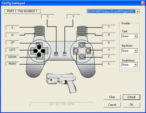The height and width of the screenshot is (113, 146).
Task: Click the Start triangle icon on the gamepad
Action: click(65, 53)
